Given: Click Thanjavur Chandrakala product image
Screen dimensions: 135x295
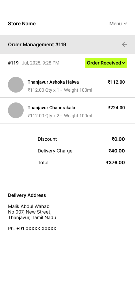Looking at the screenshot, I should [x=16, y=110].
